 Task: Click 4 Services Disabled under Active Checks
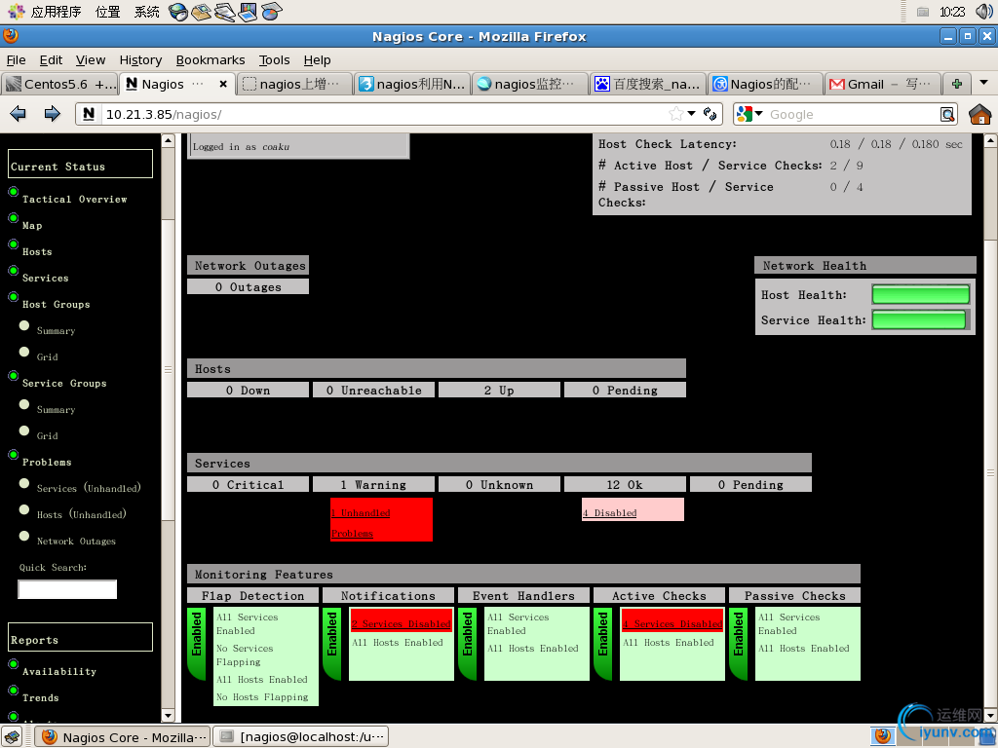tap(672, 624)
